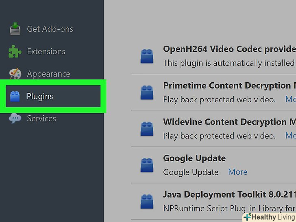
Task: Click More link for Widevine plugin
Action: [290, 136]
